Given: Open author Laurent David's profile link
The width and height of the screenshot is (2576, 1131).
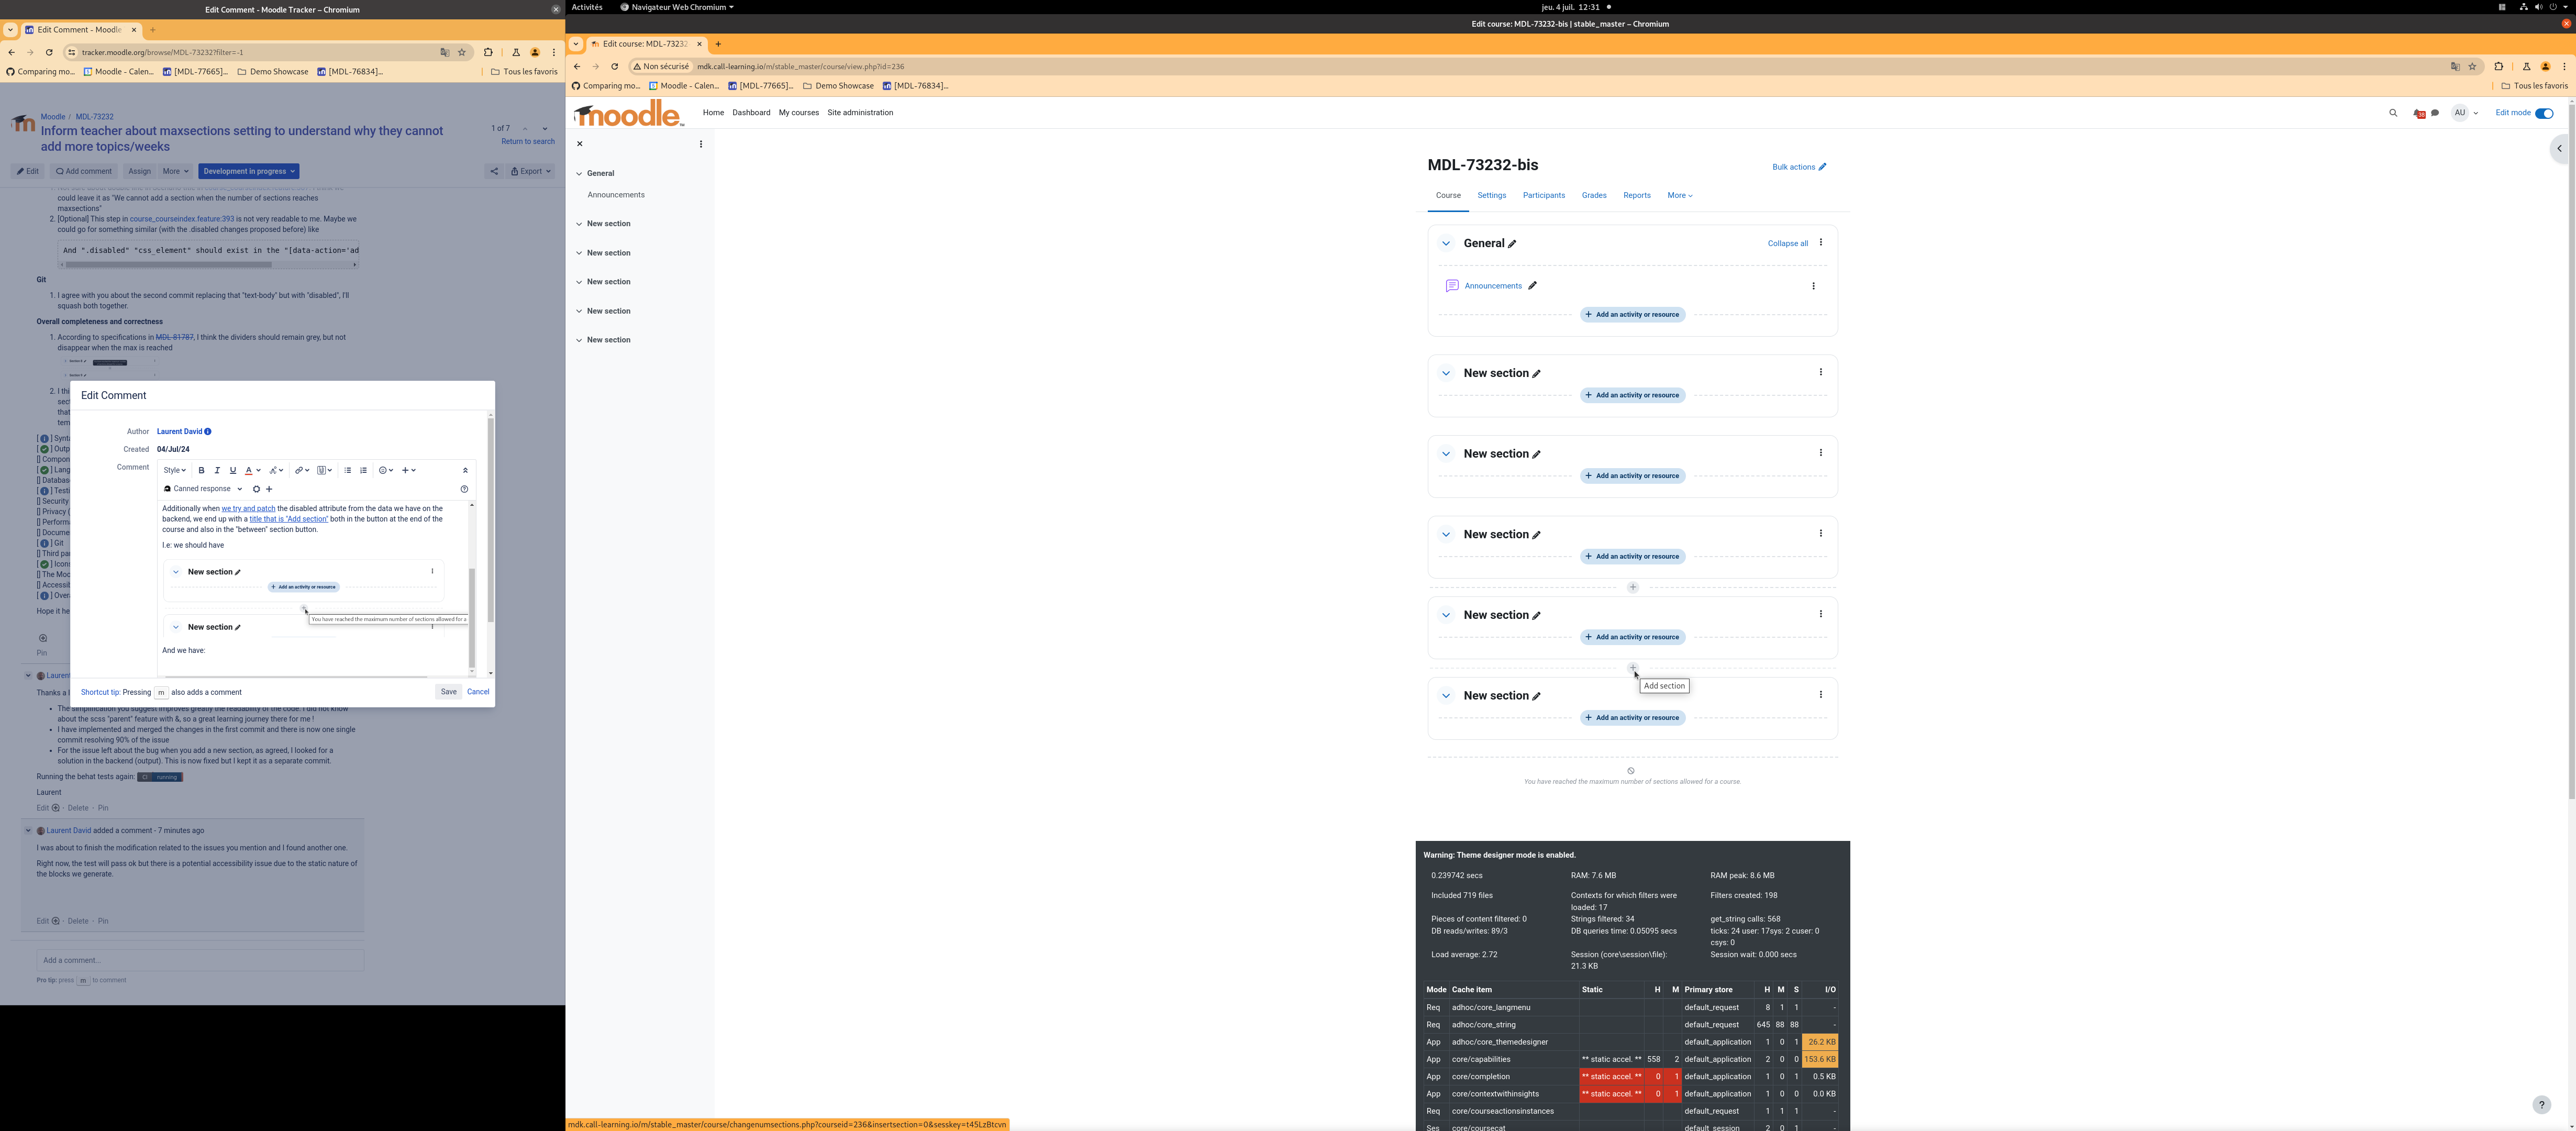Looking at the screenshot, I should tap(179, 432).
